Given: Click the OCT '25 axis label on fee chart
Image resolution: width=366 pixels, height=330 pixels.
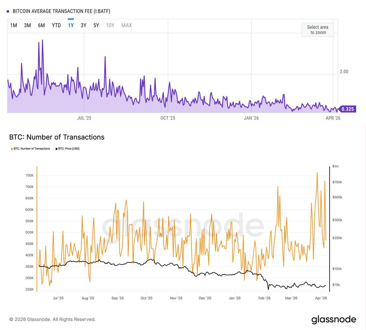Looking at the screenshot, I should click(x=168, y=118).
